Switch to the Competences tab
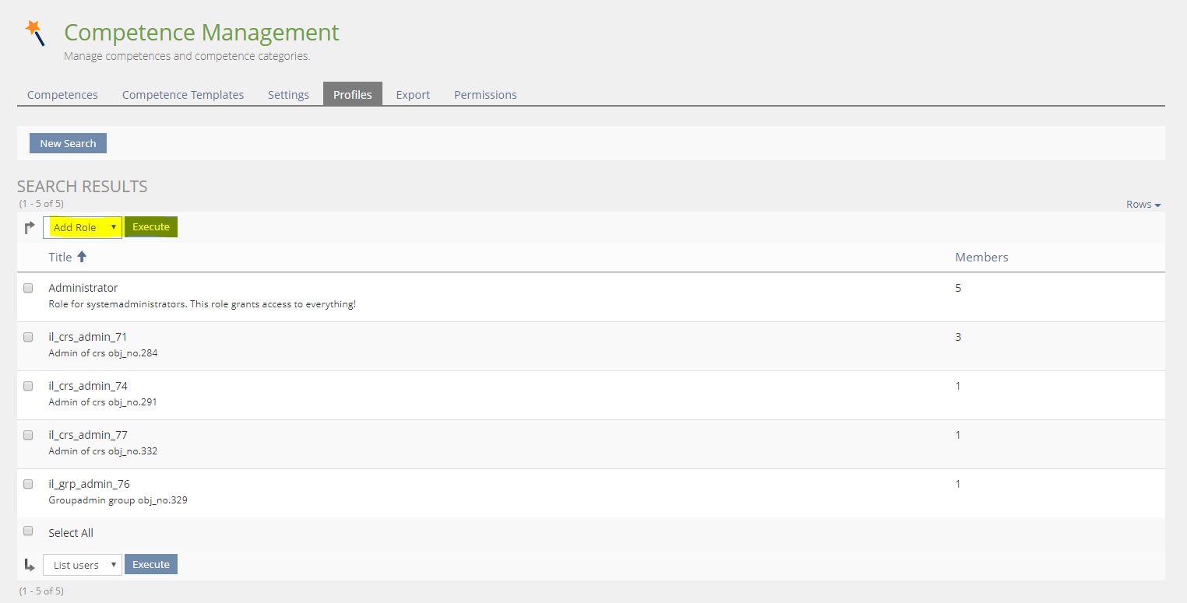This screenshot has width=1187, height=603. pos(62,95)
